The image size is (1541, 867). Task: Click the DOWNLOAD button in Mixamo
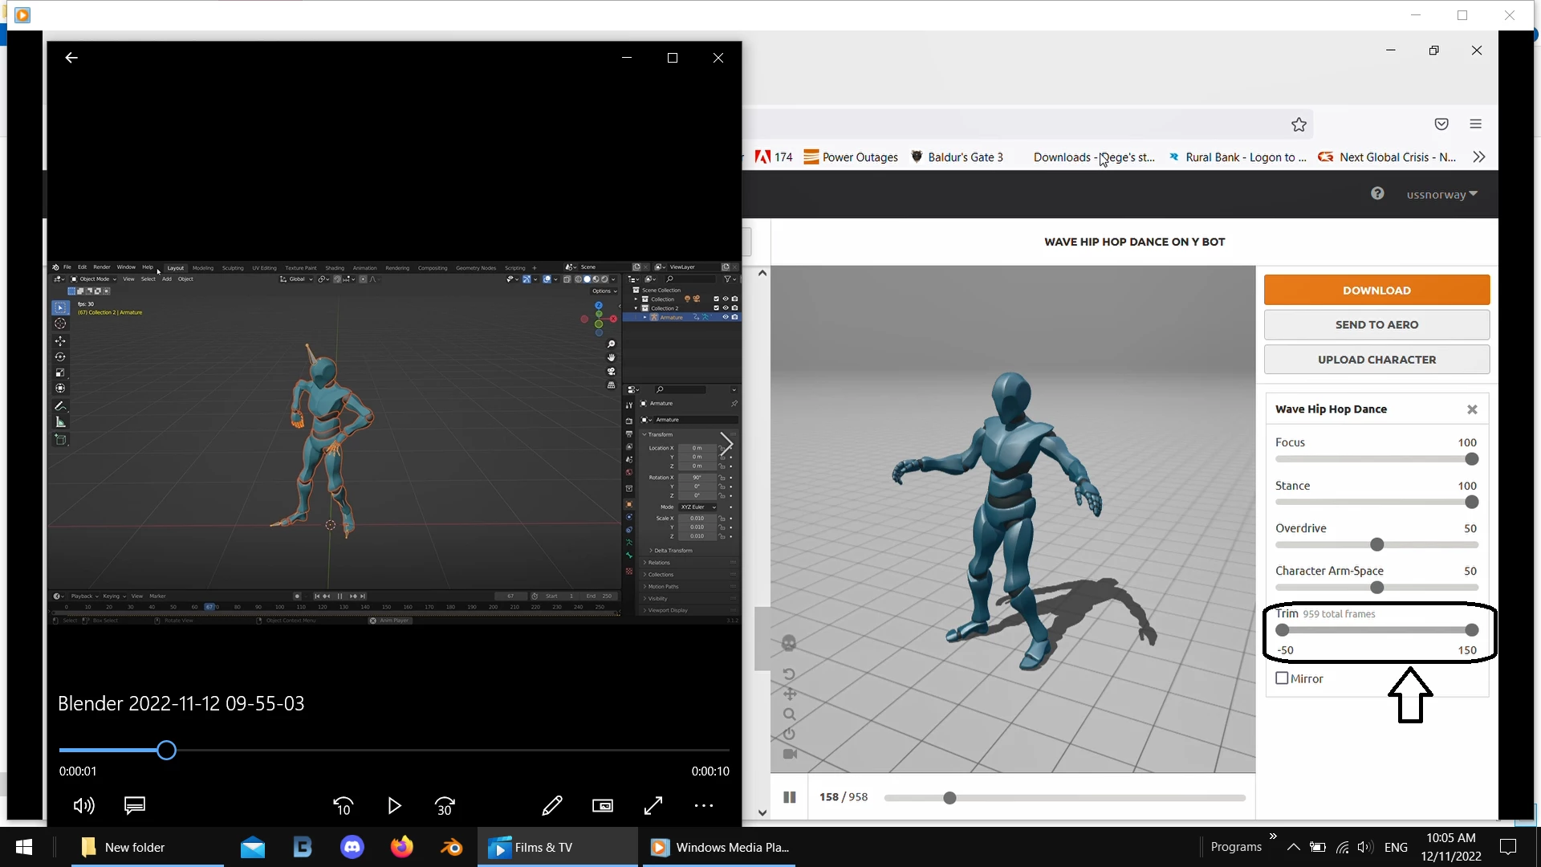coord(1376,290)
